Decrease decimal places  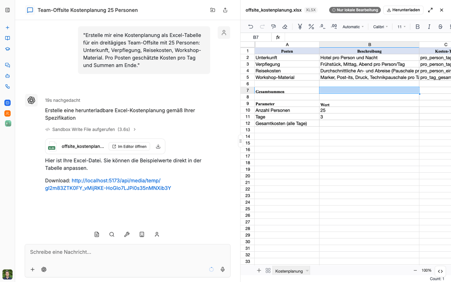(x=322, y=27)
